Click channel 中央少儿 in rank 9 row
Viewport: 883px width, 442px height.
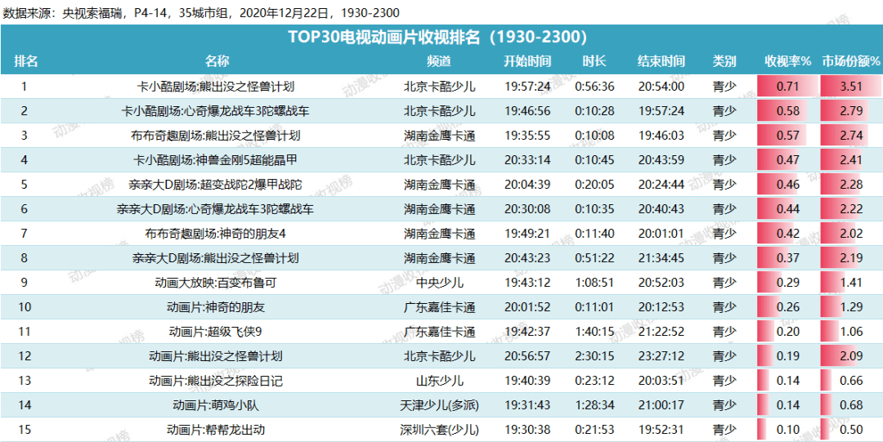point(439,283)
